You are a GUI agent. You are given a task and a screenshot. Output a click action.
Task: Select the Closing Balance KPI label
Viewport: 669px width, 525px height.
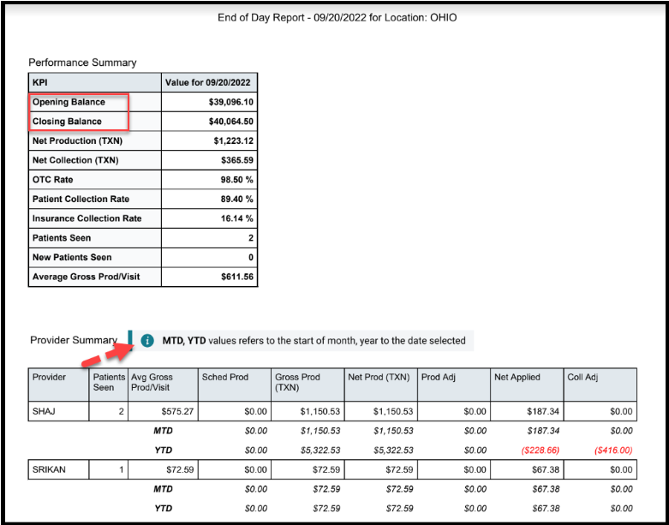(x=67, y=122)
